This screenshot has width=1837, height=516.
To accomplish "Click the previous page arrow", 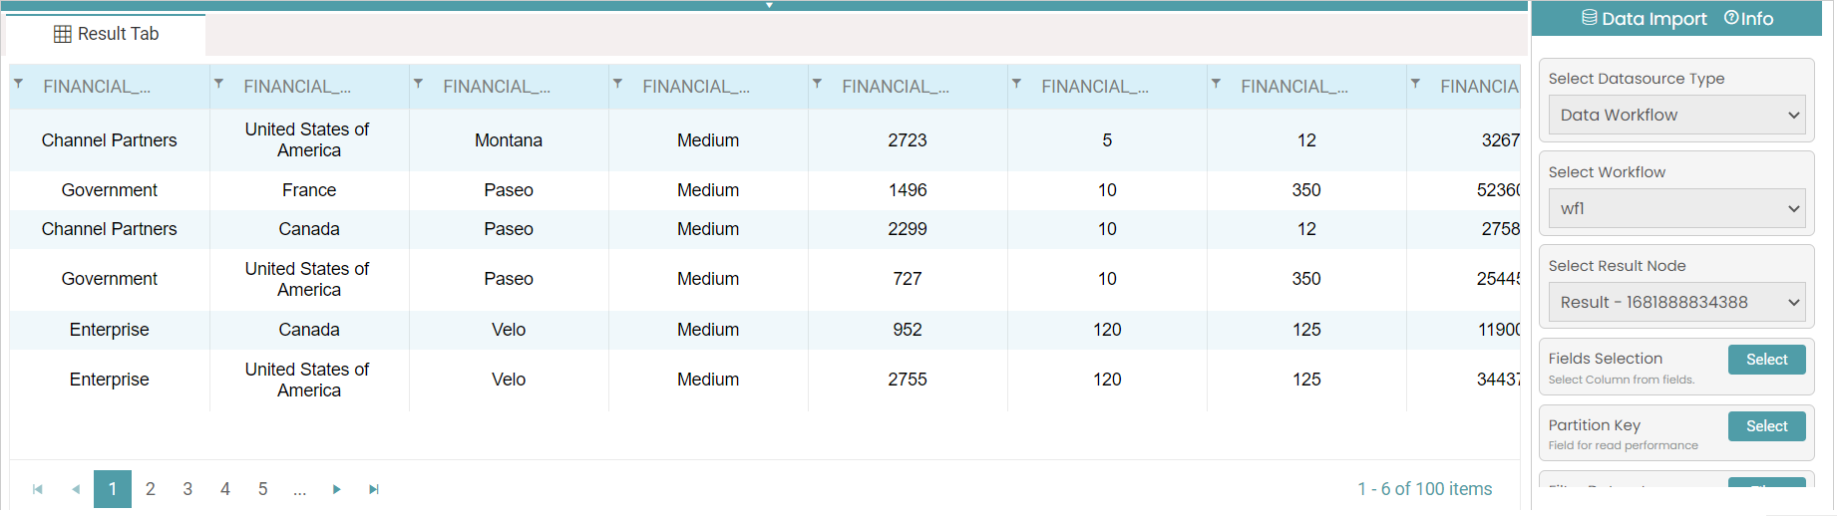I will (76, 489).
